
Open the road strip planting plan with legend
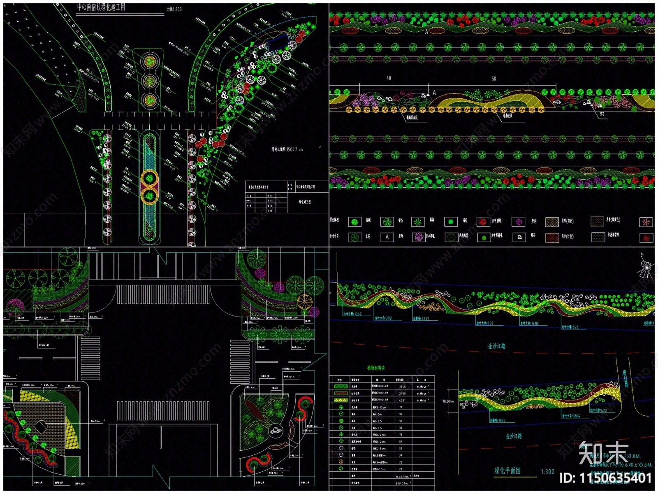coord(492,125)
